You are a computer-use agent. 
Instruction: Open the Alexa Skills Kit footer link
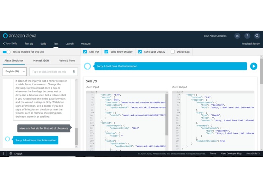click(253, 153)
